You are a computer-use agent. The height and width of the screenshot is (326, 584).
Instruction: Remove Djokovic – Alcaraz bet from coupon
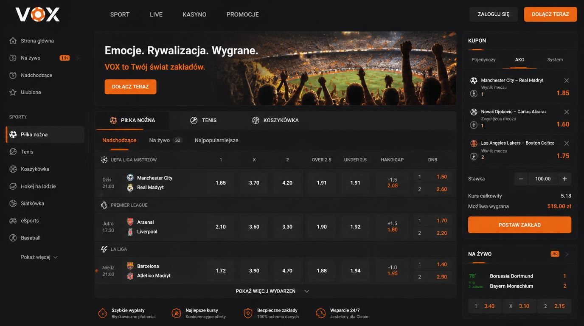567,112
